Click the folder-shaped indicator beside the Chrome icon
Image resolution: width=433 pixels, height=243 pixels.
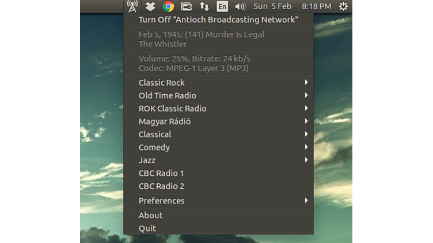[x=186, y=6]
